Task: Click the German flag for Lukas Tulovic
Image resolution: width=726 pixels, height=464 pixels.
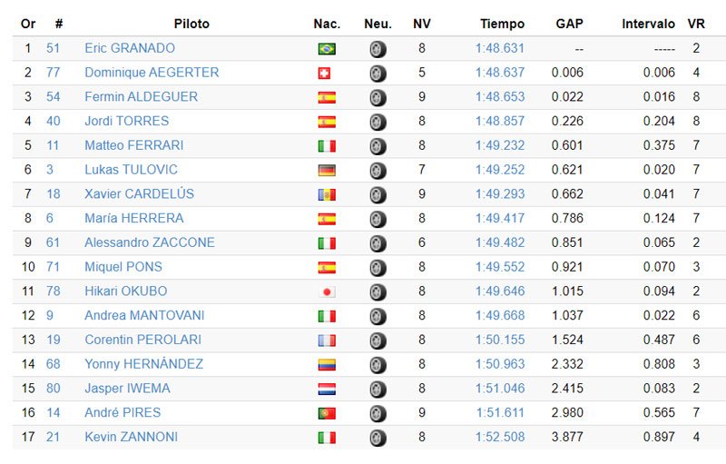Action: click(326, 171)
